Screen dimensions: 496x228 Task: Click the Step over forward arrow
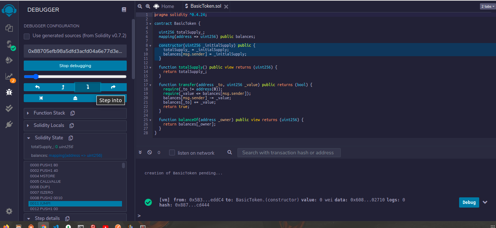tap(113, 87)
